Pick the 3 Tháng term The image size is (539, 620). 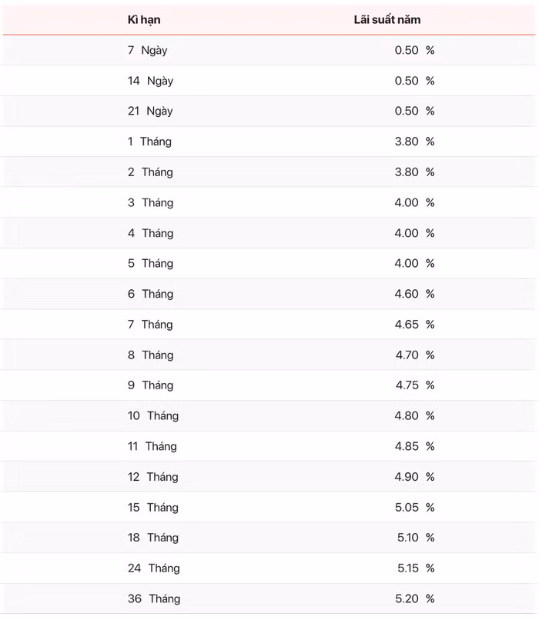click(x=150, y=202)
